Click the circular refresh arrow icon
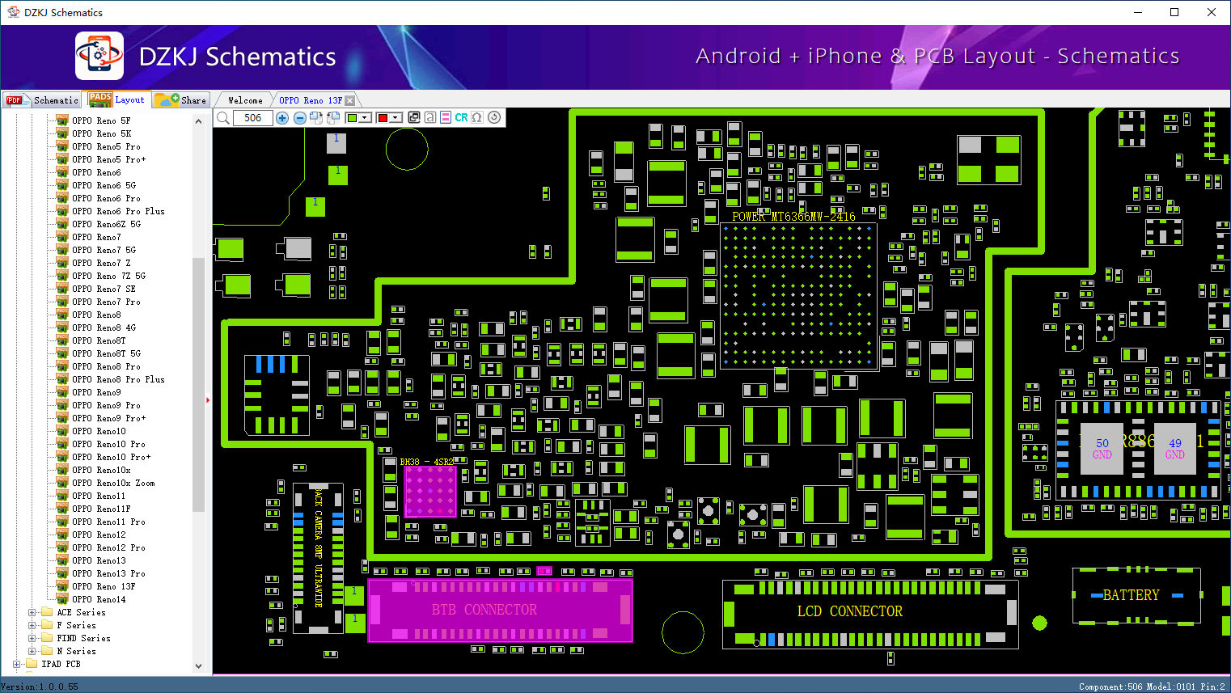 494,117
